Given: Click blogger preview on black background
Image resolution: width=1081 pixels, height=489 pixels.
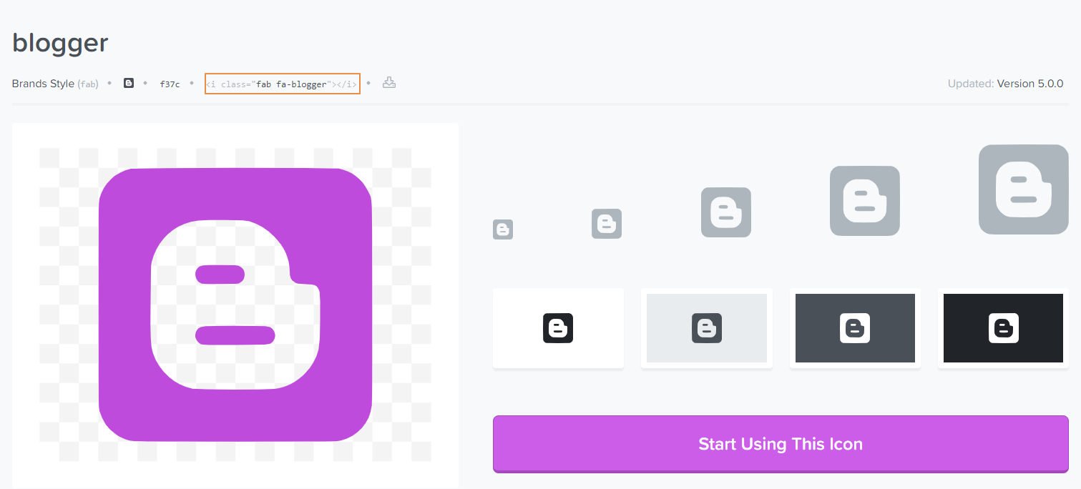Looking at the screenshot, I should click(x=1003, y=328).
